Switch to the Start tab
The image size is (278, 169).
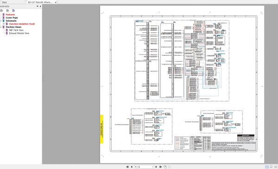tap(4, 2)
